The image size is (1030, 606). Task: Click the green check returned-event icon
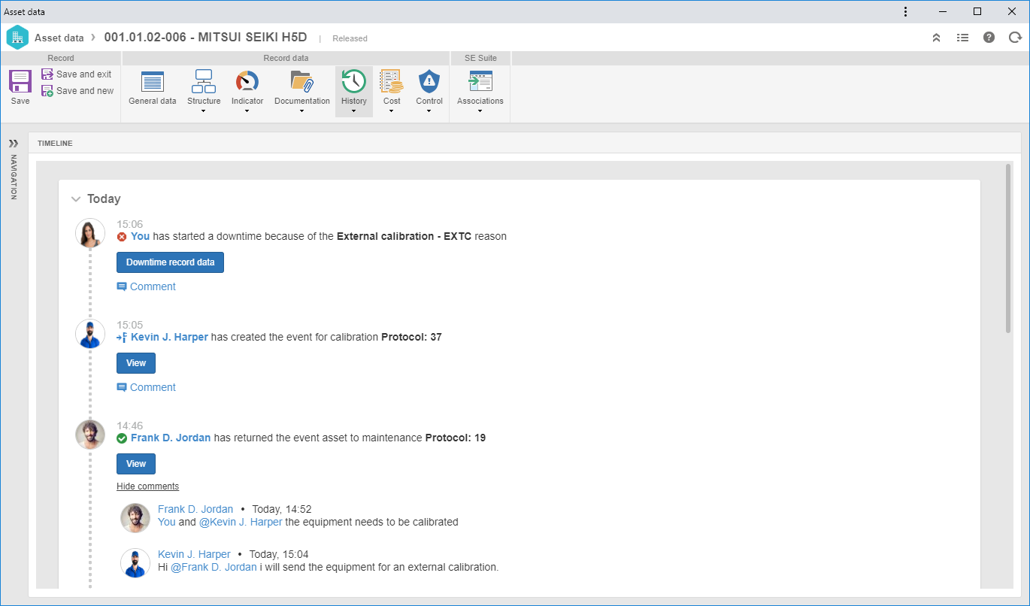click(122, 438)
